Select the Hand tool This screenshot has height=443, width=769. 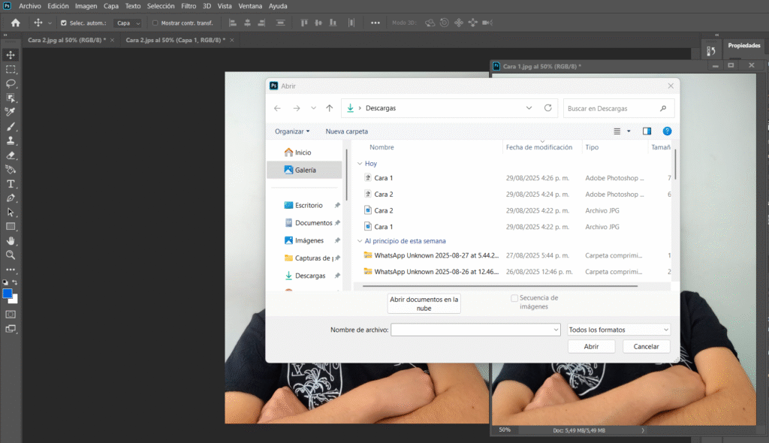click(x=11, y=240)
